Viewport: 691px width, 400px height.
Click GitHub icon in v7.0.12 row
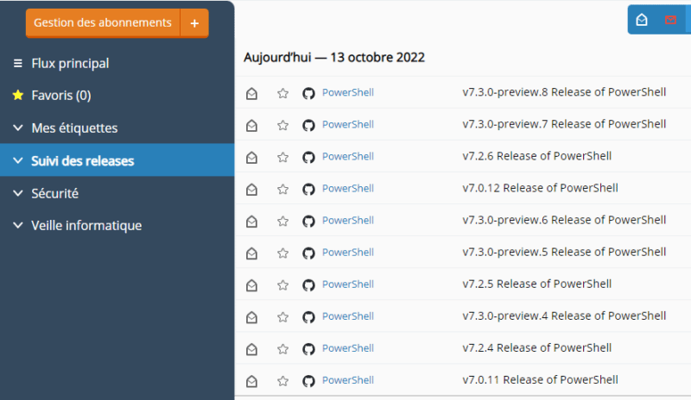[308, 189]
